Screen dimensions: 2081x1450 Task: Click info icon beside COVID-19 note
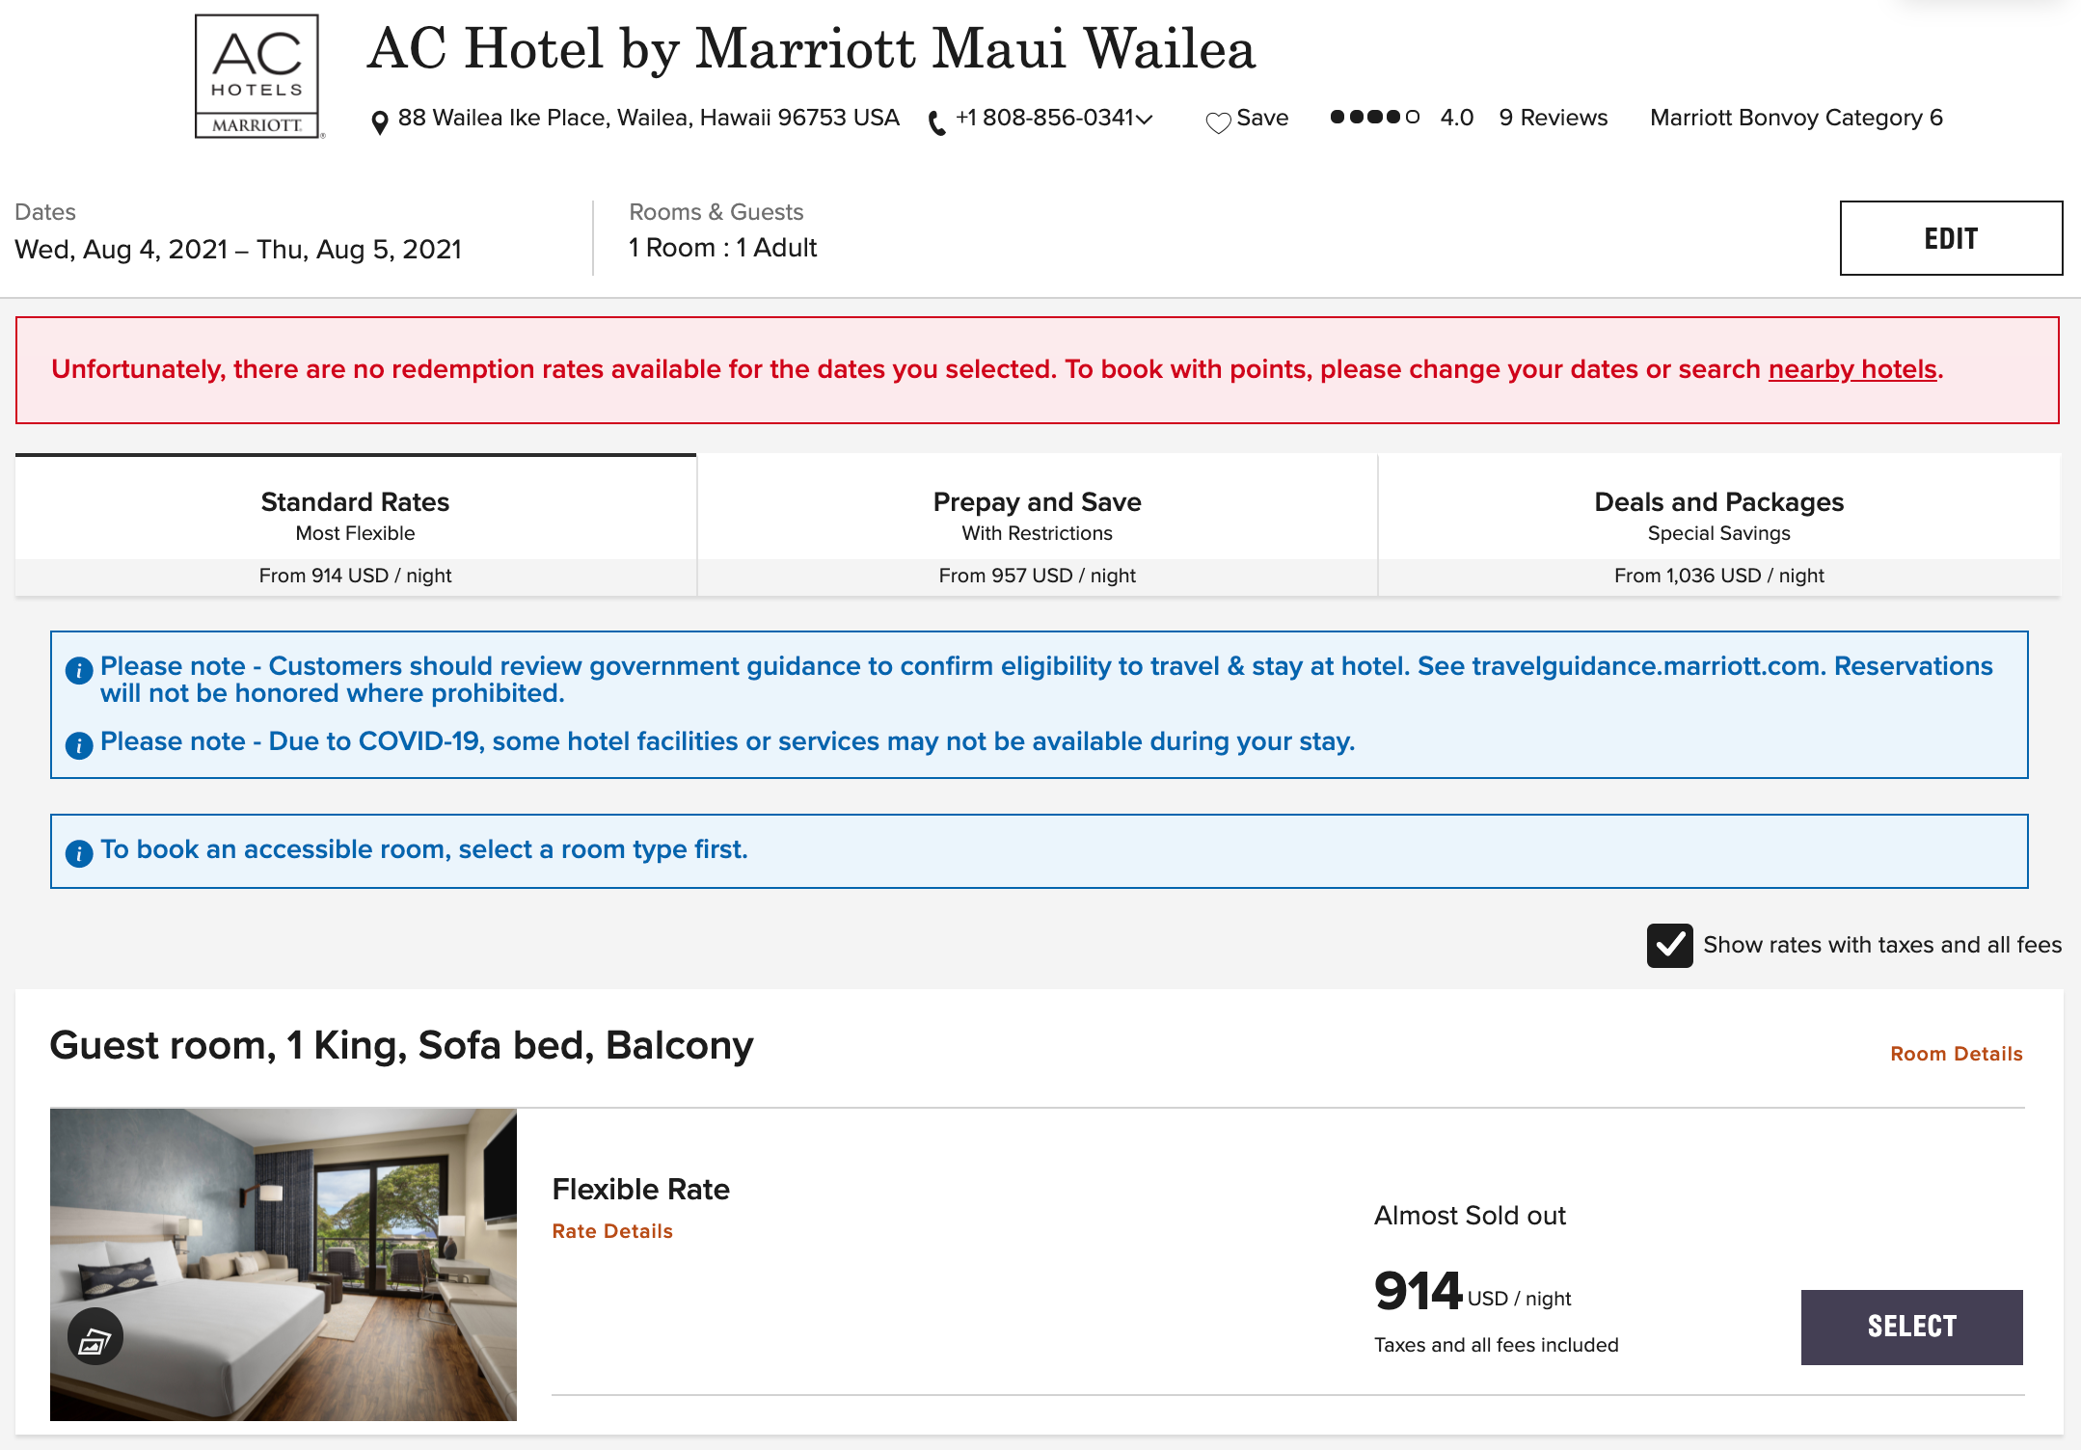point(79,745)
